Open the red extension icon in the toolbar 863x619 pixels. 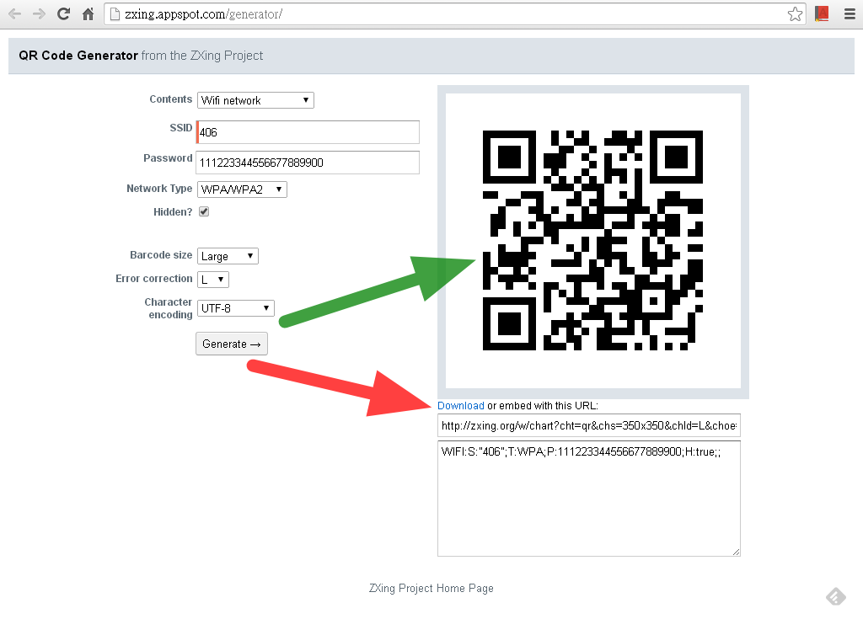[x=822, y=13]
